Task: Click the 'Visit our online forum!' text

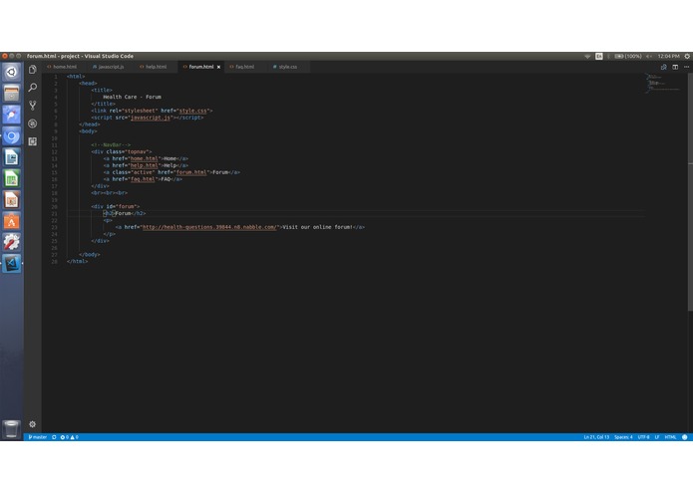Action: pyautogui.click(x=317, y=227)
